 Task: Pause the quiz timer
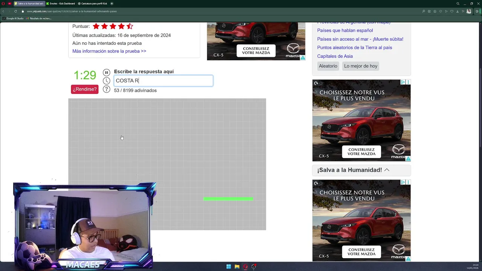pos(107,73)
